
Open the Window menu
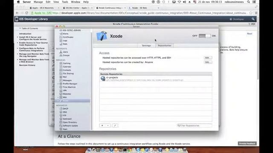point(76,2)
